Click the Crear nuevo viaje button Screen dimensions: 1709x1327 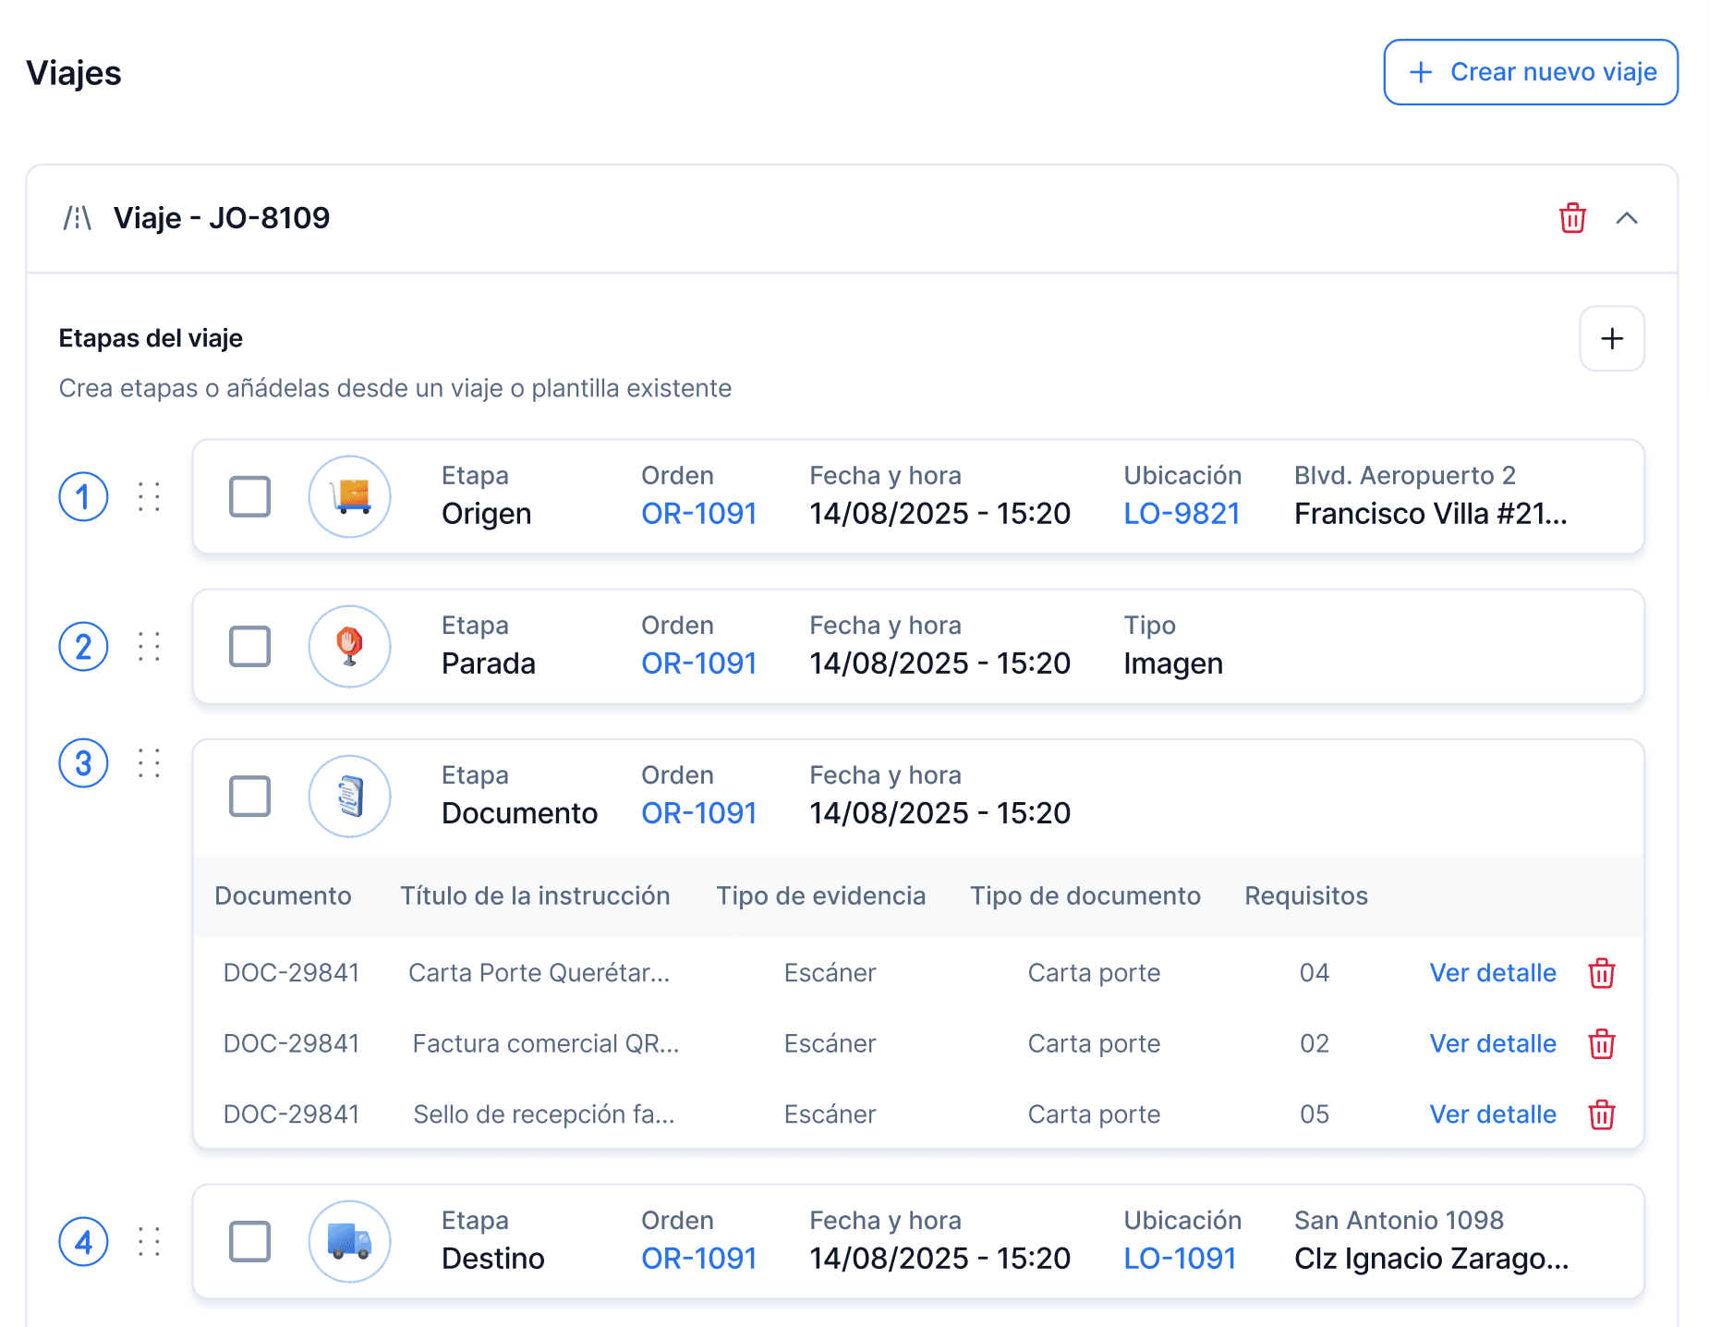[x=1530, y=72]
